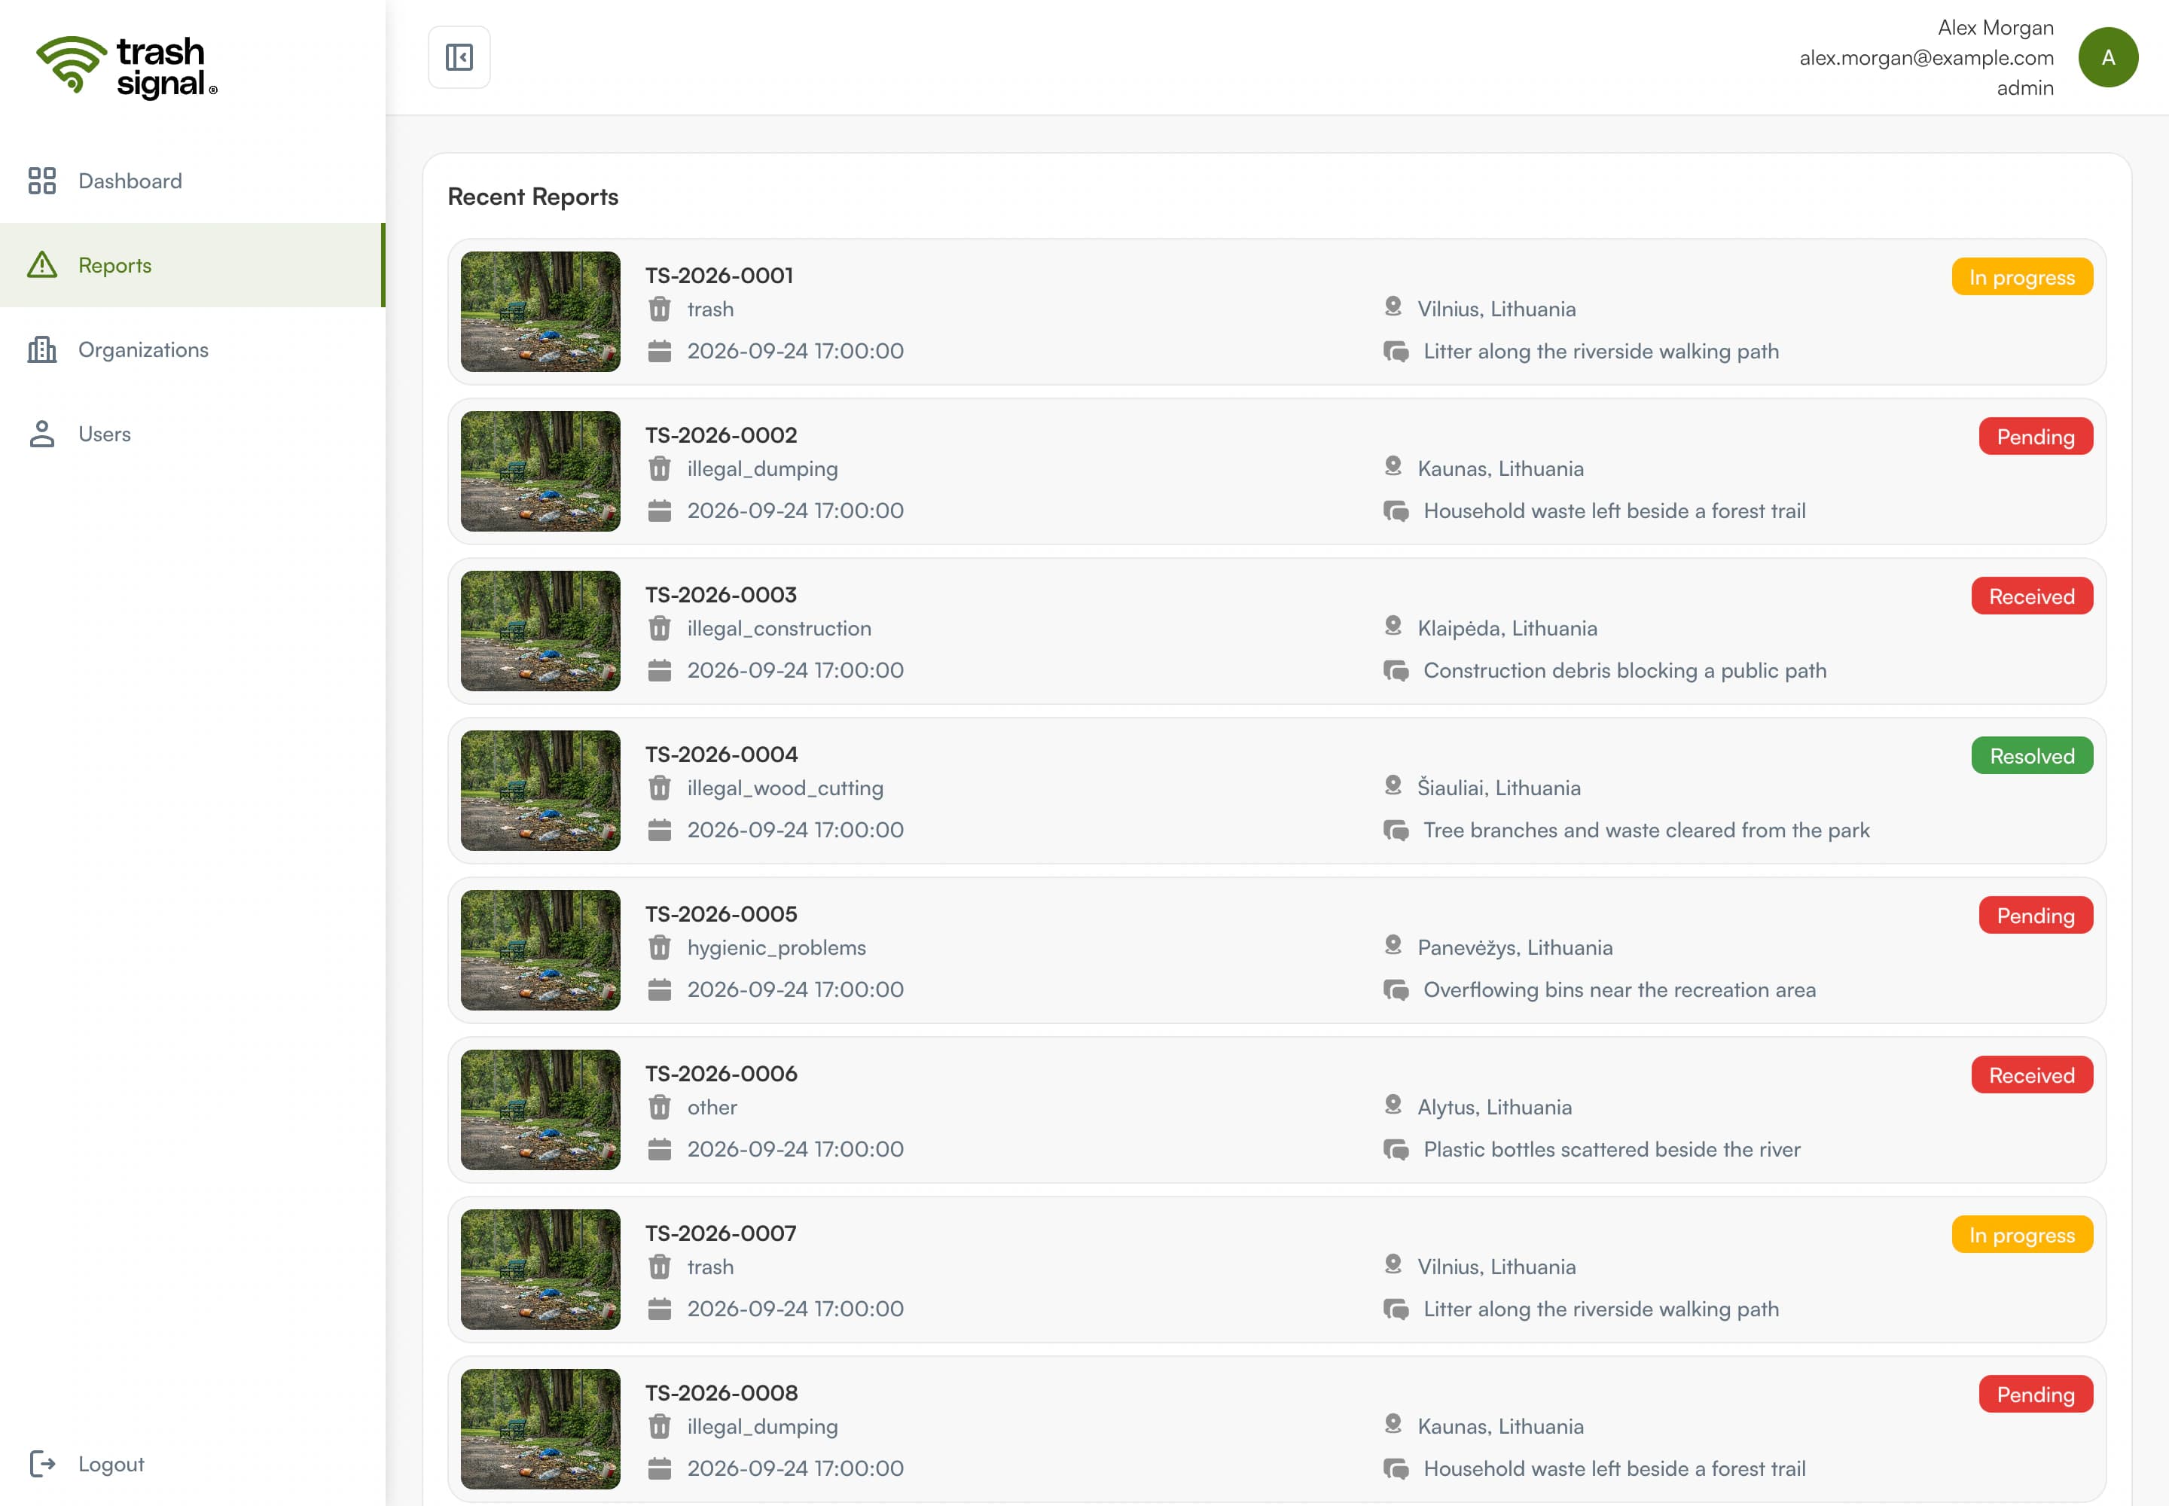Click the calendar icon in TS-2026-0002
The height and width of the screenshot is (1506, 2169).
(x=660, y=511)
